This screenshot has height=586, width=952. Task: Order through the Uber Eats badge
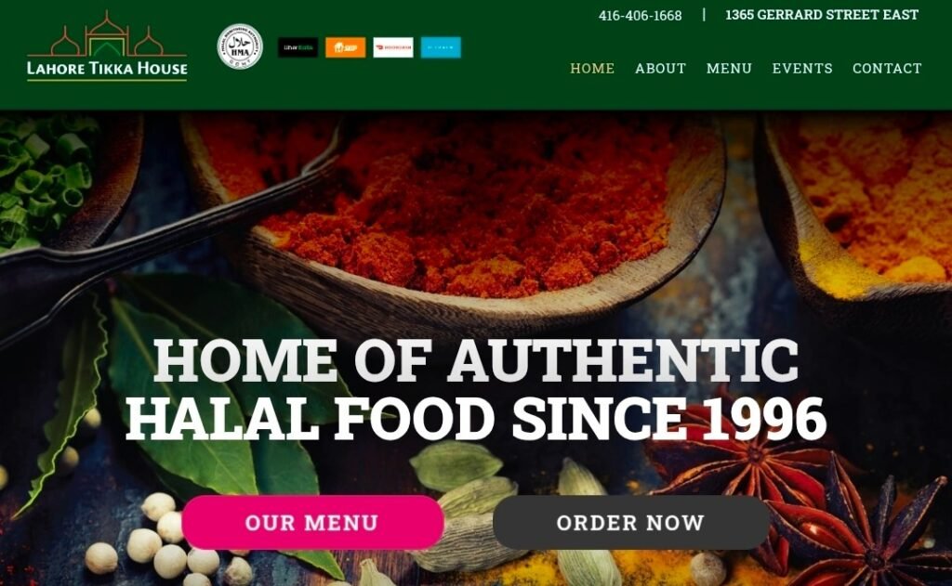coord(298,47)
